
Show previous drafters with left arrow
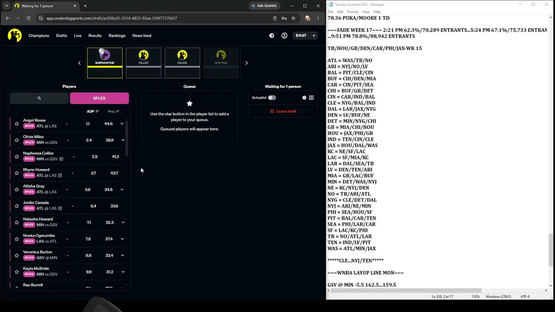pos(79,63)
